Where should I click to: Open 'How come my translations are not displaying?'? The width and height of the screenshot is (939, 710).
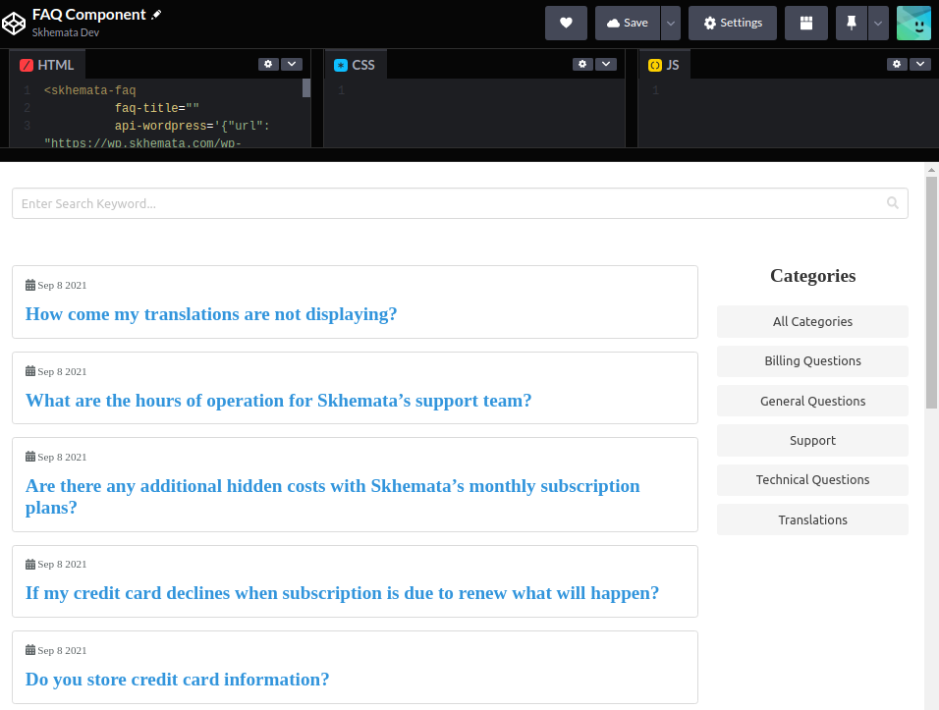[x=211, y=314]
